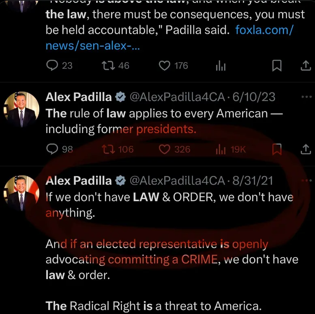Bookmark the tweet containing foxla.com link
This screenshot has width=315, height=314.
click(277, 66)
